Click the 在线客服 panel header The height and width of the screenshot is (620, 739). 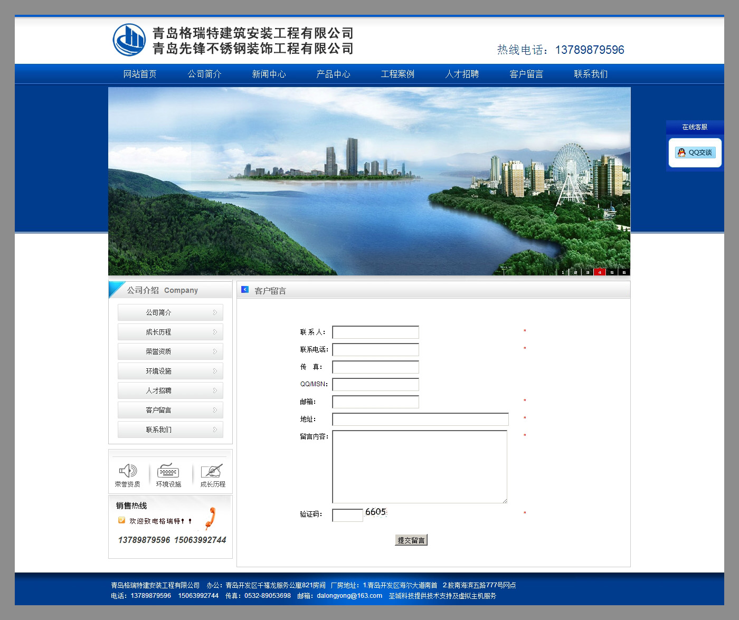[695, 127]
